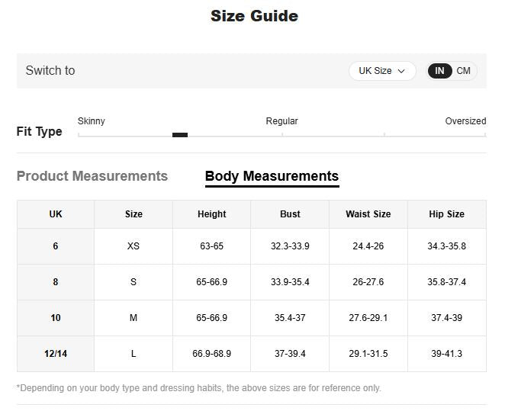Select the Body Measurements tab
Image resolution: width=505 pixels, height=411 pixels.
pos(272,177)
